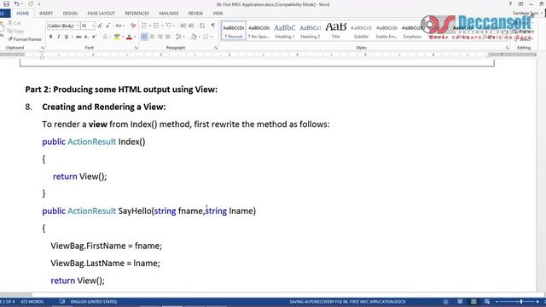This screenshot has height=307, width=546.
Task: Click the Undo icon
Action: (16, 4)
